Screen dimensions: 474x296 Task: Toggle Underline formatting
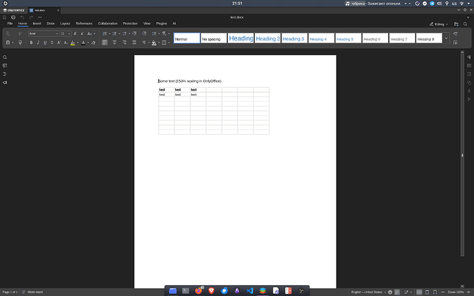(x=45, y=43)
